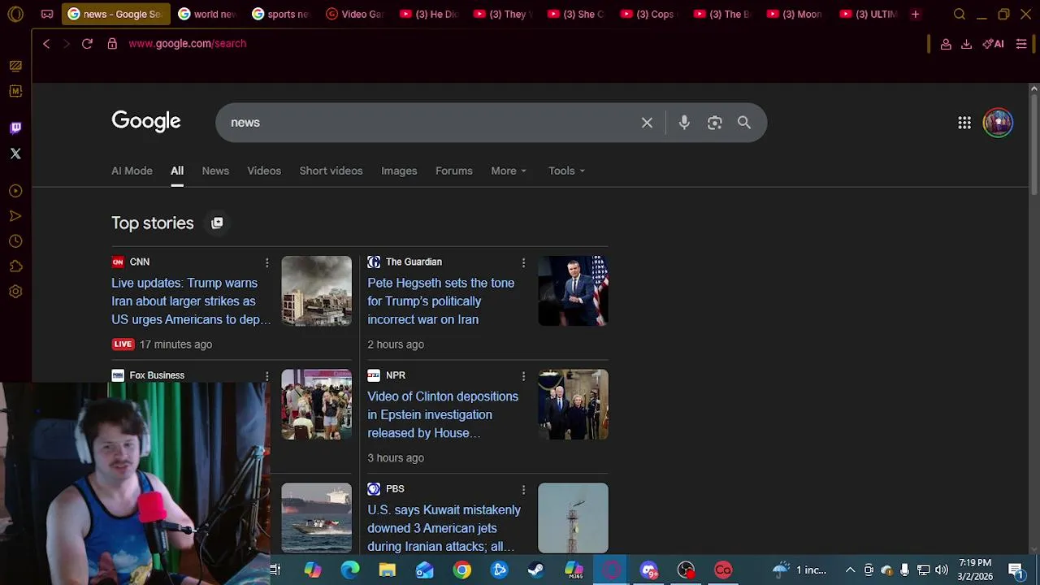Open the notification center in taskbar
Viewport: 1040px width, 585px height.
click(x=1016, y=570)
